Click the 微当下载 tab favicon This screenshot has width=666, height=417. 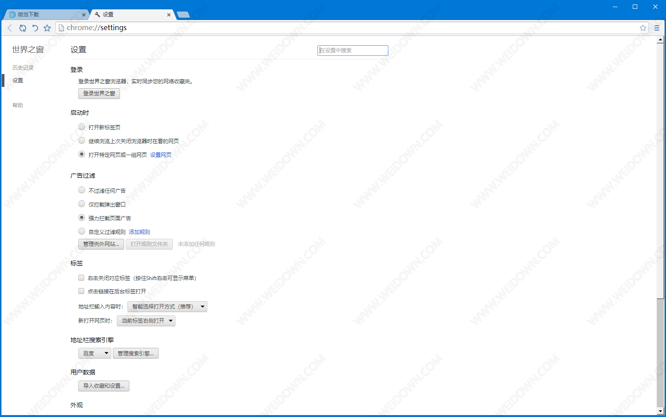point(12,15)
